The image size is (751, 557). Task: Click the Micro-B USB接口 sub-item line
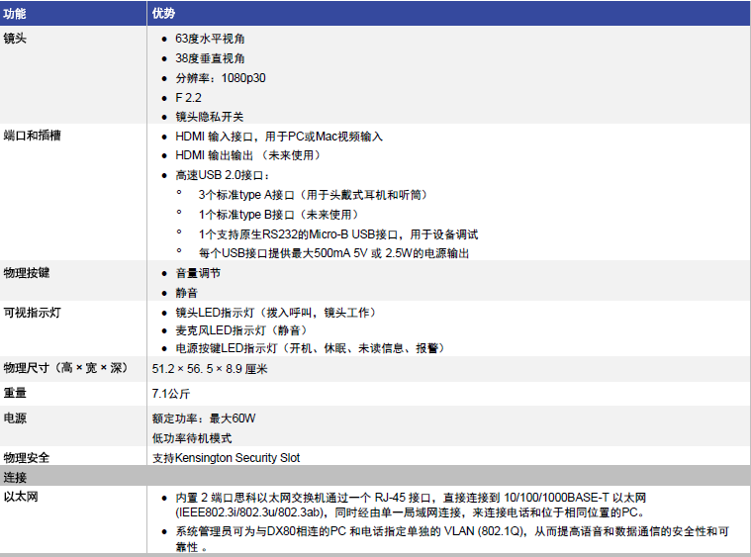(x=337, y=234)
